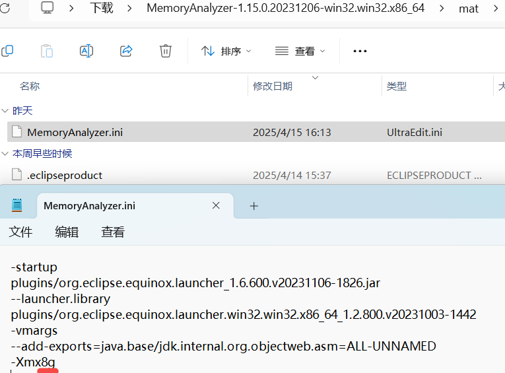Click the 下载 breadcrumb segment
Screen dimensions: 505x373
click(x=102, y=8)
